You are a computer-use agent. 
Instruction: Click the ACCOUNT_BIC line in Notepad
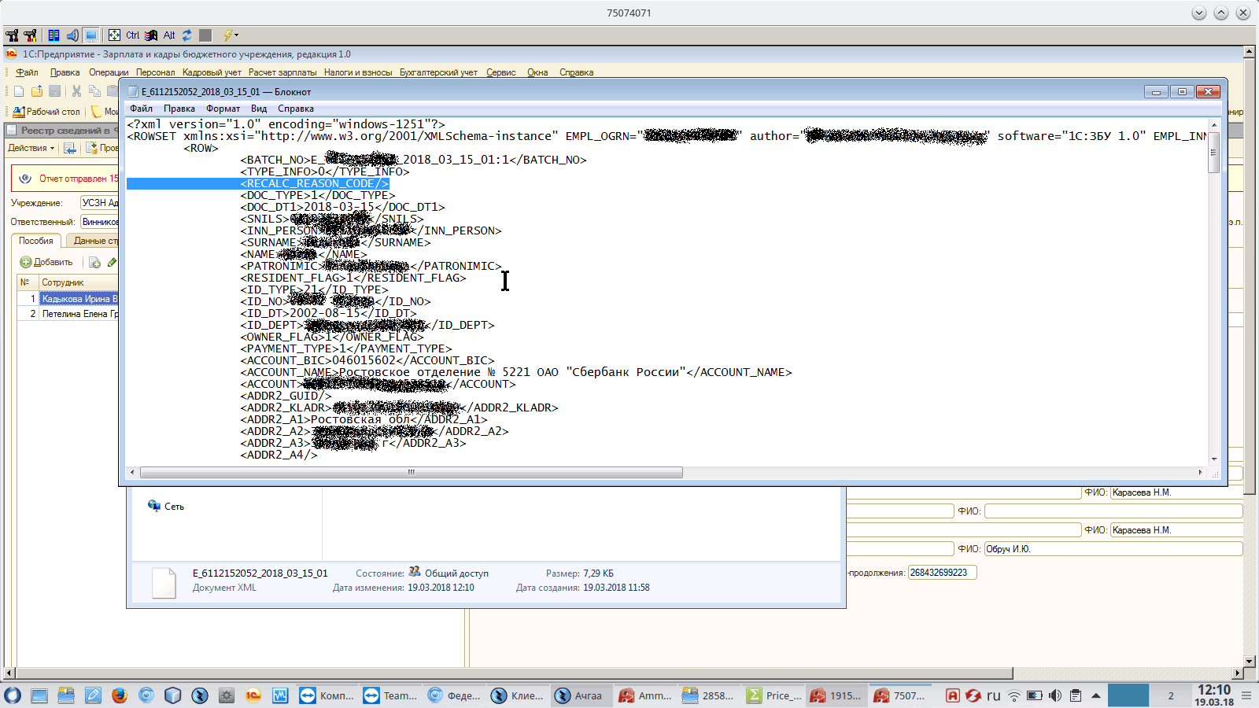[x=367, y=360]
